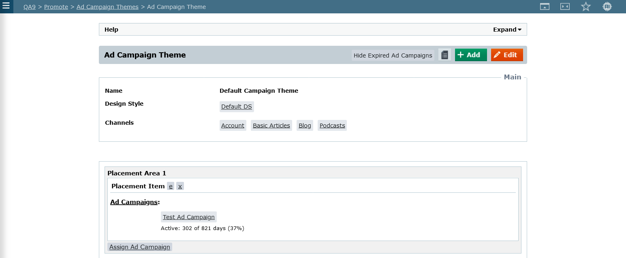Toggle Hide Expired Ad Campaigns

point(393,55)
